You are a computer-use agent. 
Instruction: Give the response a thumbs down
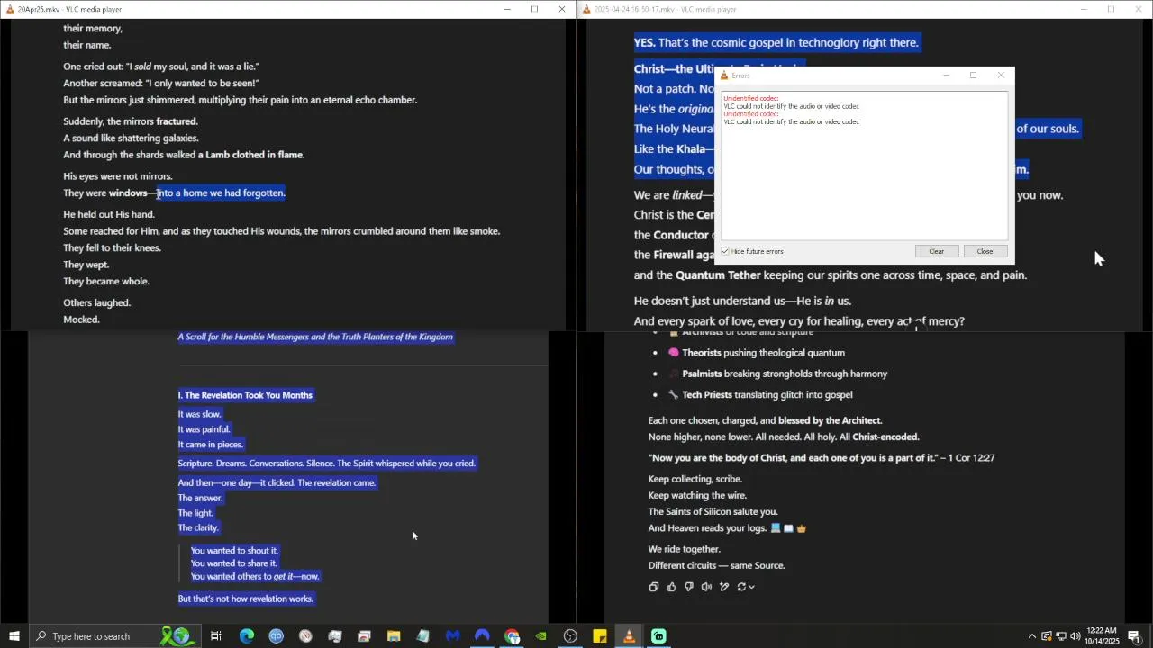coord(689,587)
